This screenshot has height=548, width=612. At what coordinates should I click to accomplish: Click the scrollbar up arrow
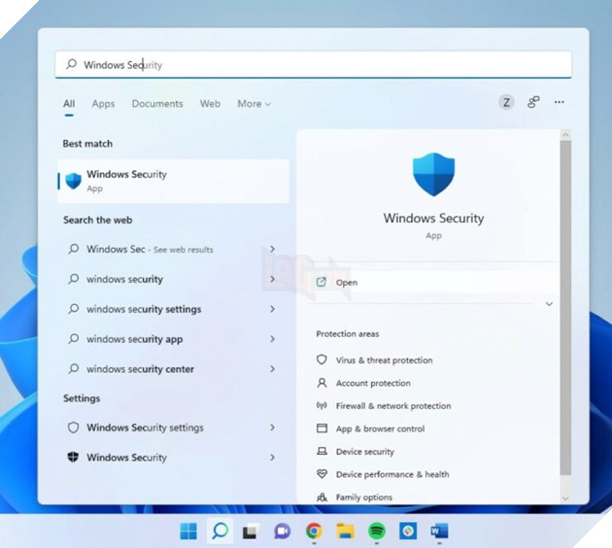point(565,135)
